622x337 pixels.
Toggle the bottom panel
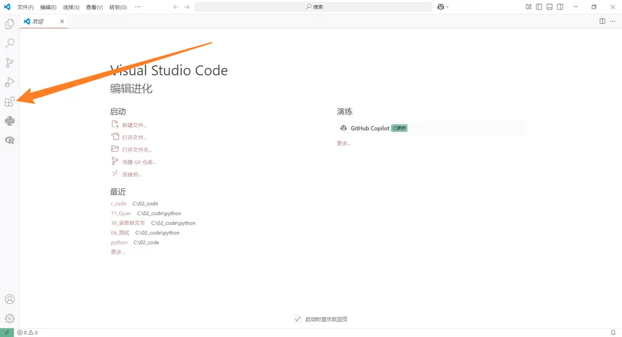tap(549, 7)
